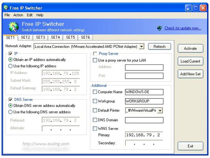Enable the Computer Name checkbox
The image size is (210, 158).
(95, 92)
